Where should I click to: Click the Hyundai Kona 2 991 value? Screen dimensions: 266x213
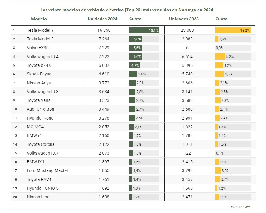(187, 118)
